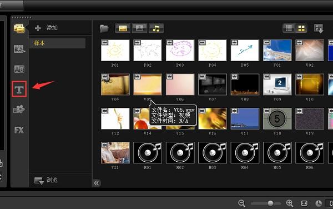Switch to thumbnail grid view
333x209 pixels.
click(301, 28)
